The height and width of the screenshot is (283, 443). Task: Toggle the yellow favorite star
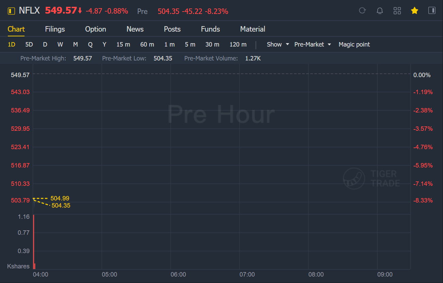pyautogui.click(x=414, y=11)
